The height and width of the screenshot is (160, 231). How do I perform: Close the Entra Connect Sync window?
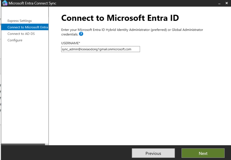227,3
